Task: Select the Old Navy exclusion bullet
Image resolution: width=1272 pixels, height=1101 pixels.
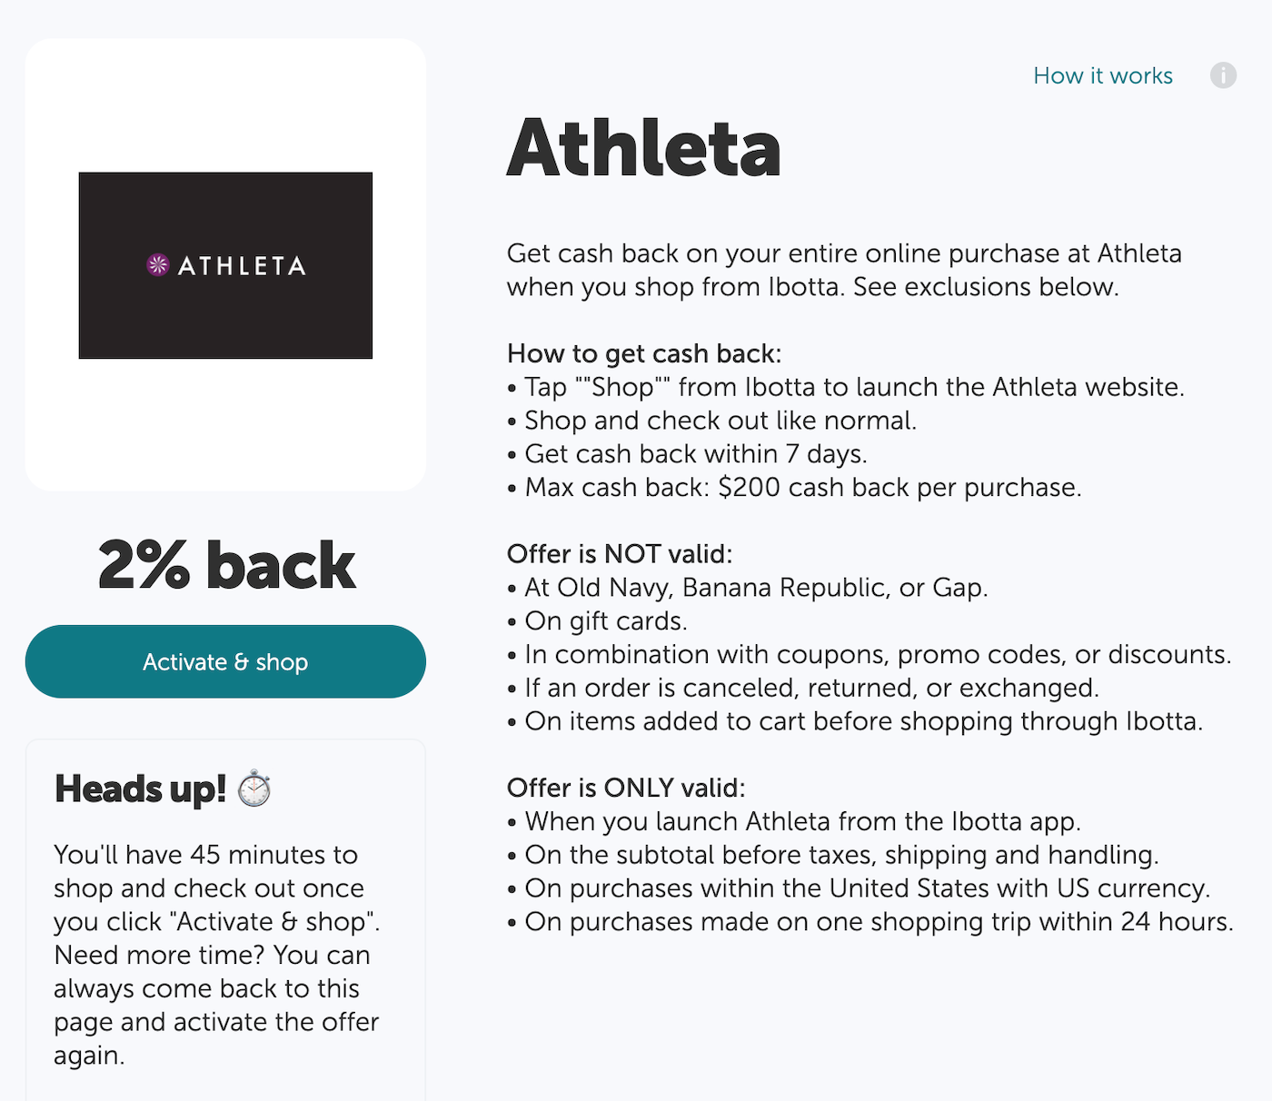Action: [755, 588]
